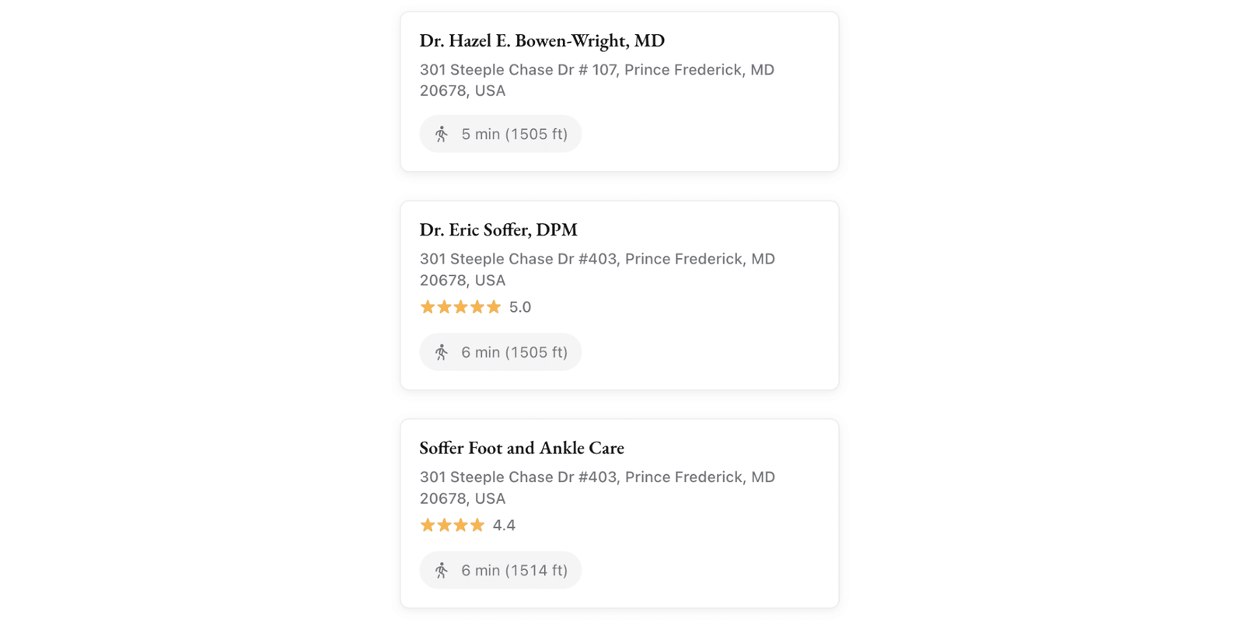
Task: Click the 4.4 rating number
Action: pyautogui.click(x=504, y=526)
